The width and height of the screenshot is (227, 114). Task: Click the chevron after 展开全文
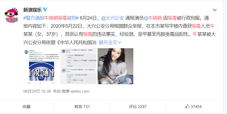click(120, 43)
